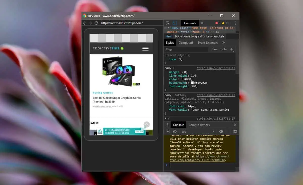Open style.min.css link for font-size rule

pyautogui.click(x=216, y=95)
